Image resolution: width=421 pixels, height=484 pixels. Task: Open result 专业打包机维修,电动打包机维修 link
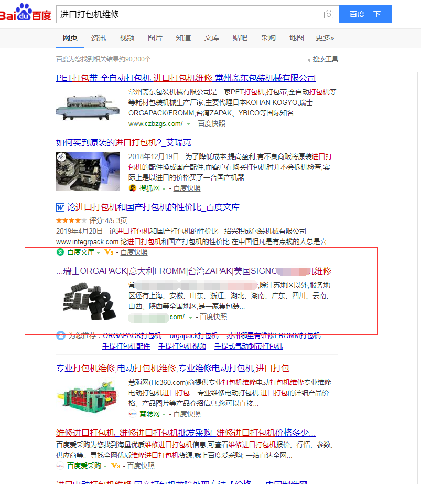tap(173, 368)
